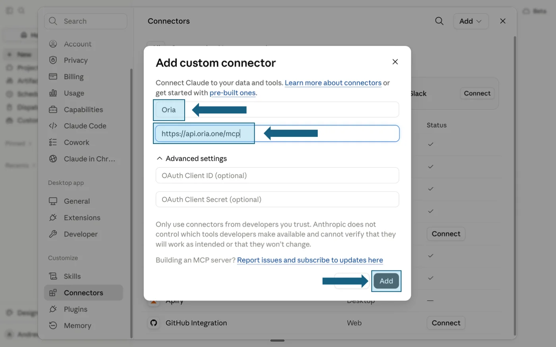Image resolution: width=556 pixels, height=347 pixels.
Task: Click the Plugins plug icon
Action: (53, 309)
